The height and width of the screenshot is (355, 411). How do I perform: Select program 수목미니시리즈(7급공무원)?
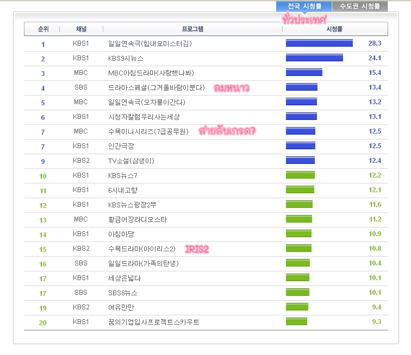148,131
